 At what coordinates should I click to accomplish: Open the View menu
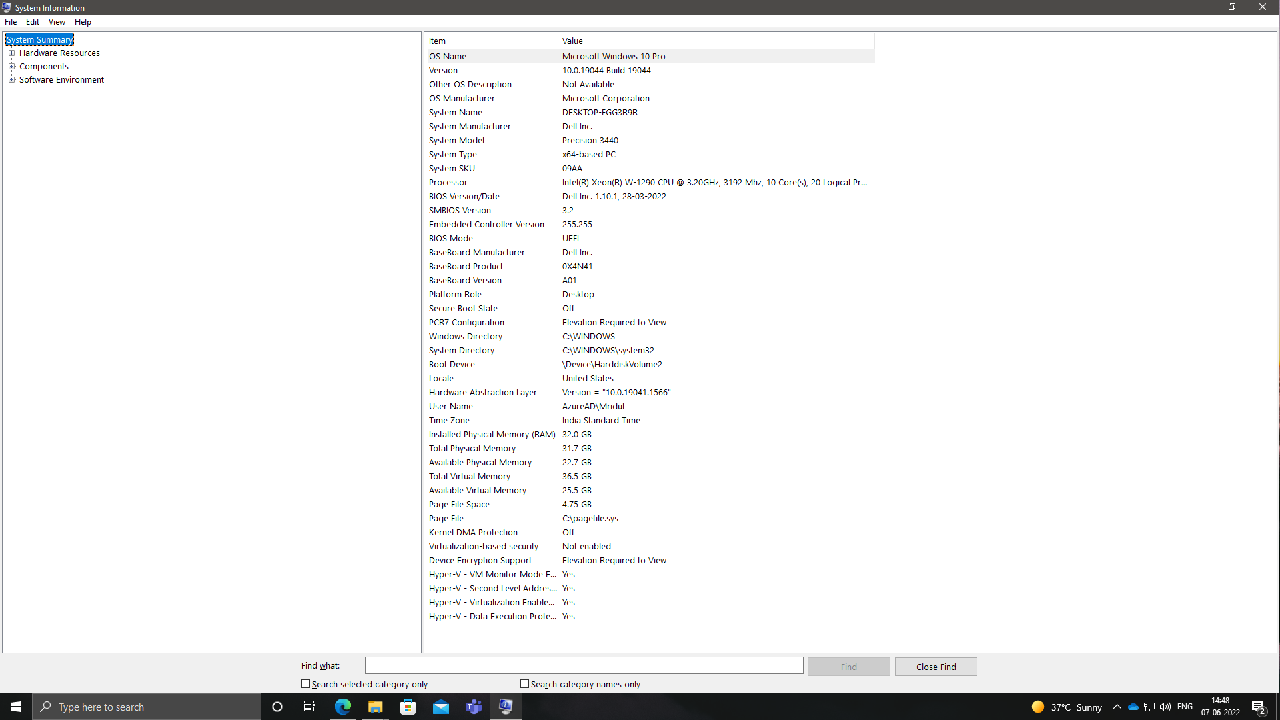click(57, 22)
